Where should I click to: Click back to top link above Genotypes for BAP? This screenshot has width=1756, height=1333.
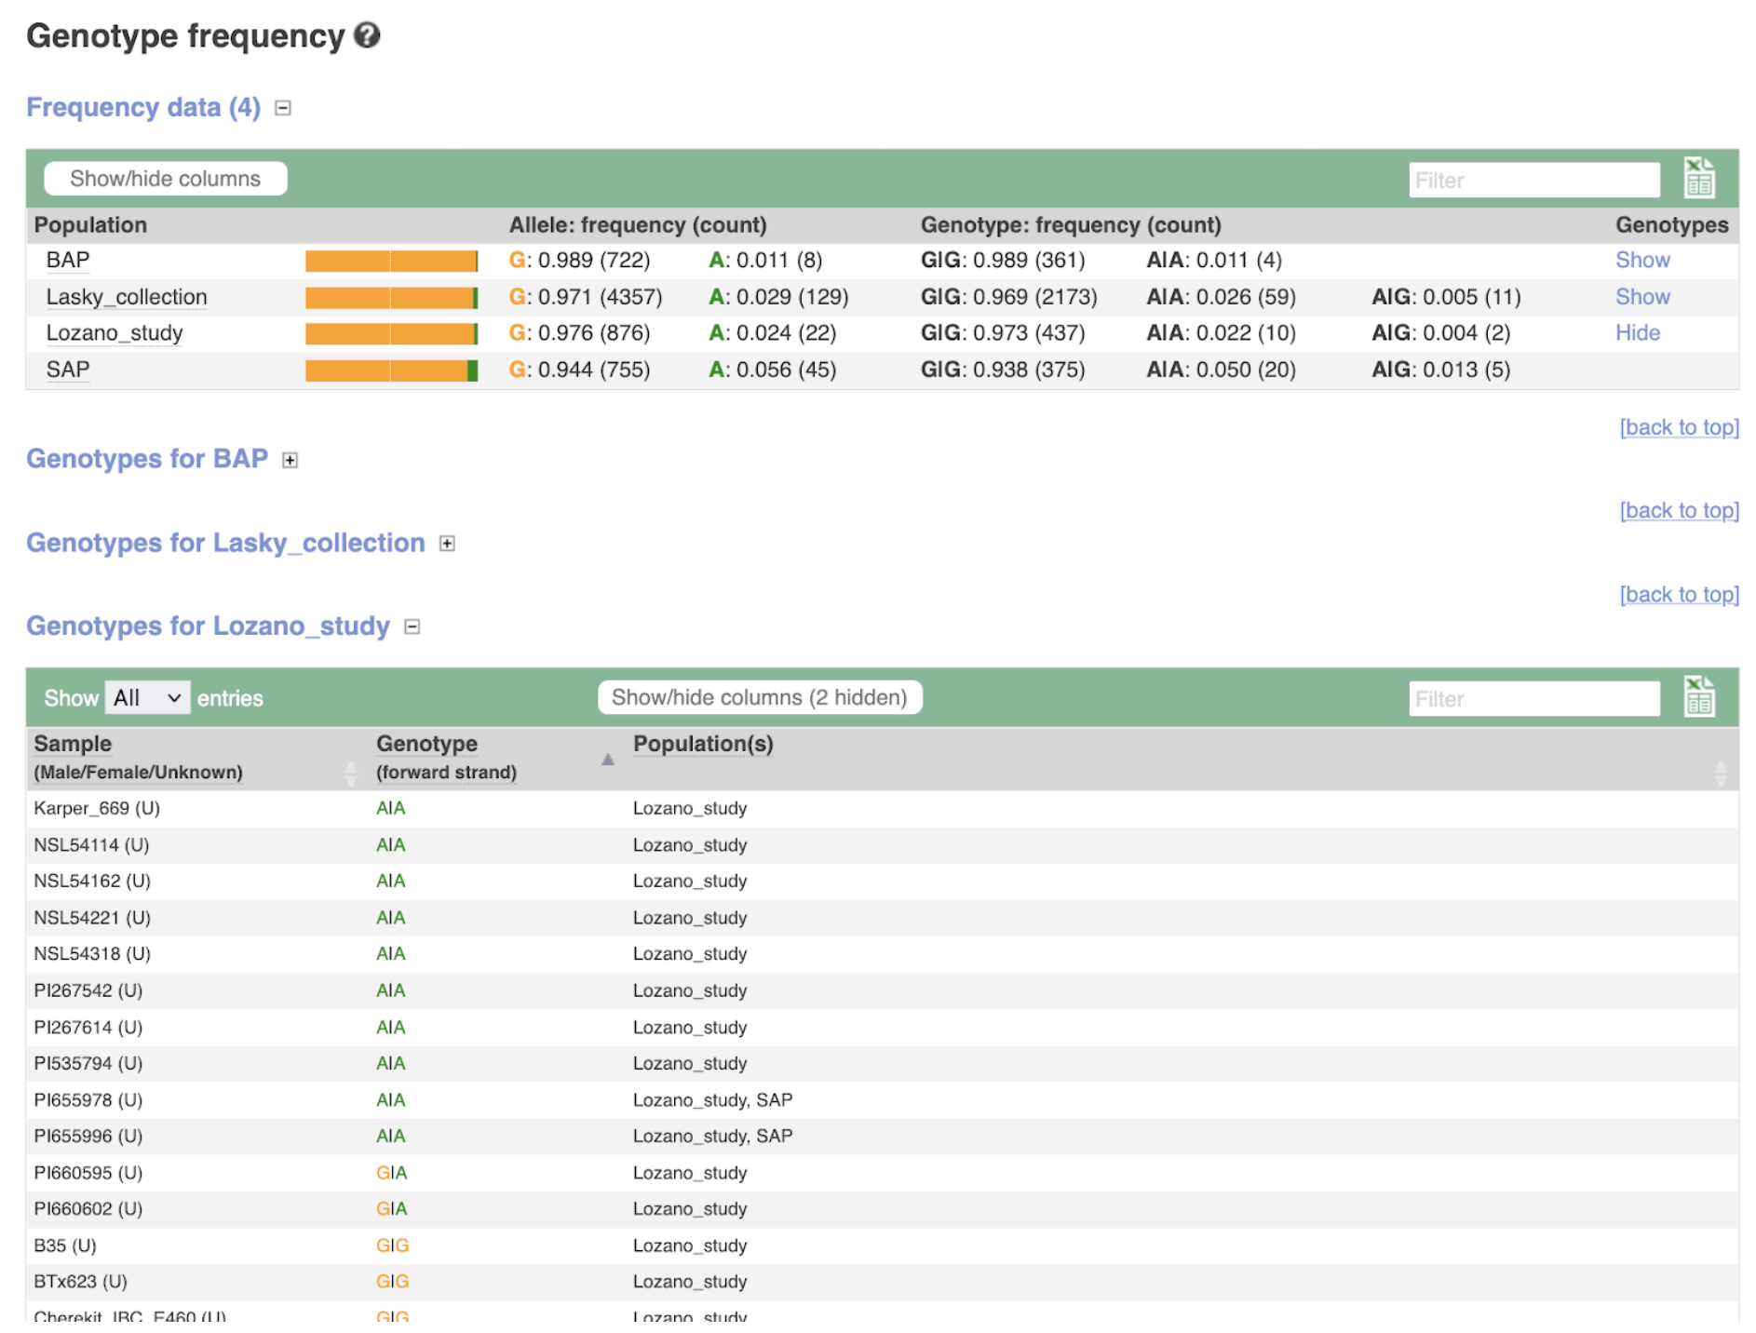pos(1679,427)
